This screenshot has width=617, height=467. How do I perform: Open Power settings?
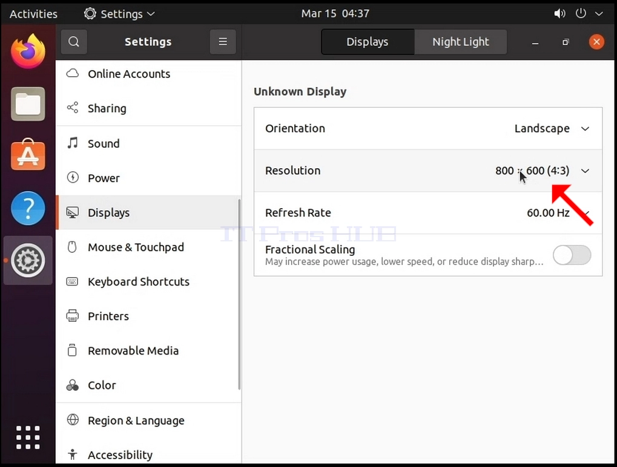coord(148,178)
